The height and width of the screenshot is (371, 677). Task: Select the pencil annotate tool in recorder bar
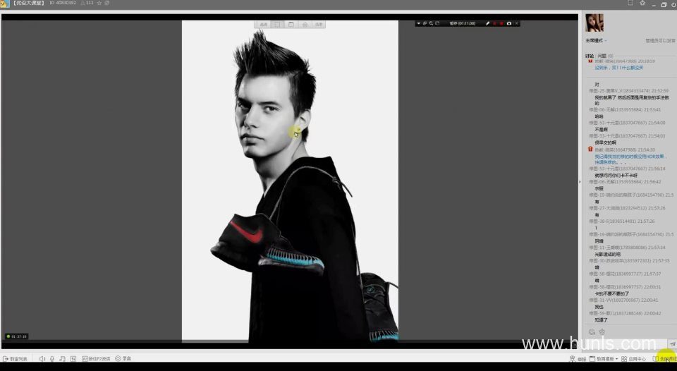(487, 23)
